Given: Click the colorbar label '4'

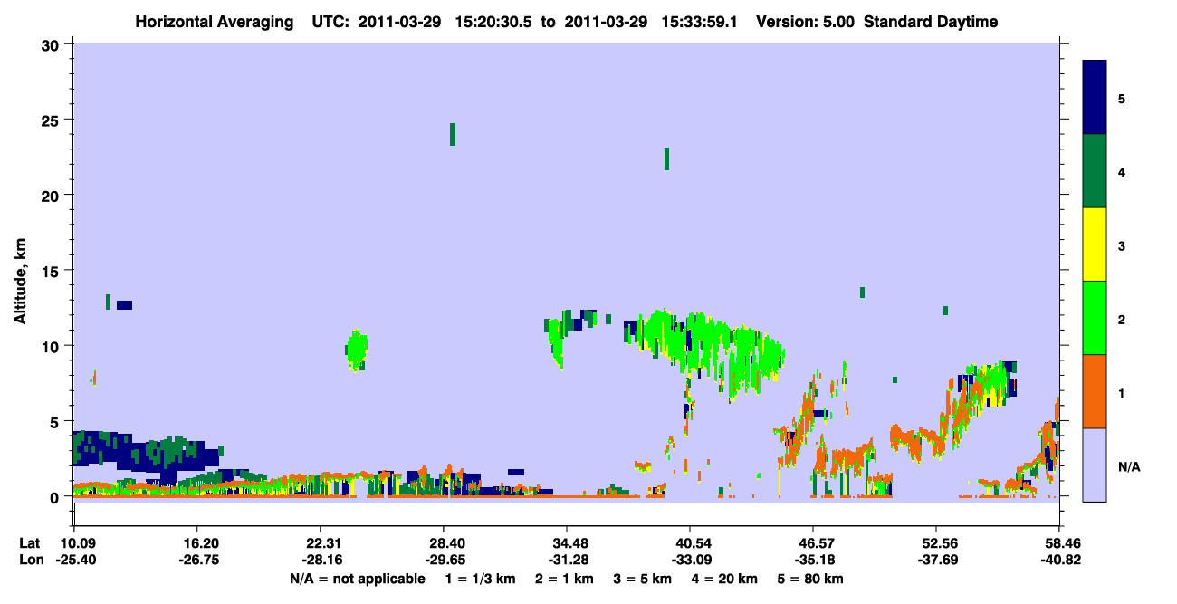Looking at the screenshot, I should pos(1122,172).
